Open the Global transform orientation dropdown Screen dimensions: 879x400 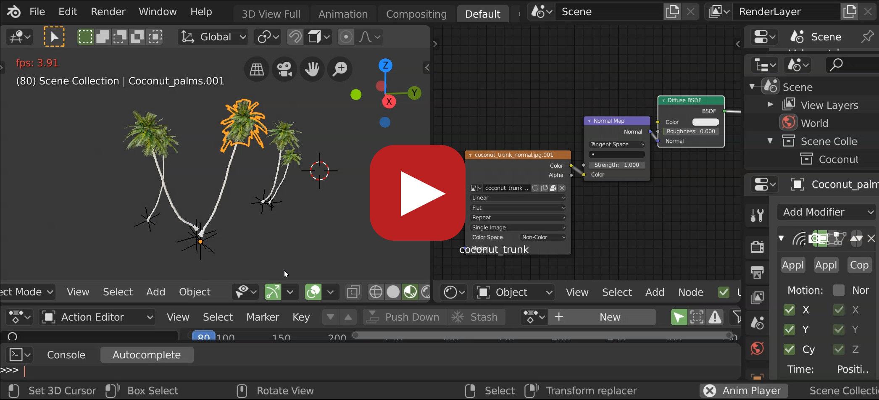pos(213,37)
